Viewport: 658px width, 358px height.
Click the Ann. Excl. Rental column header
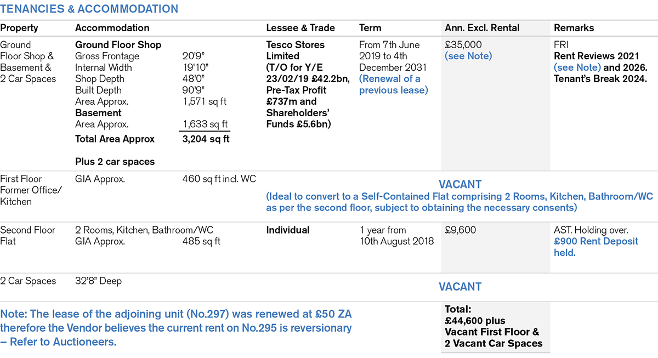(x=482, y=28)
